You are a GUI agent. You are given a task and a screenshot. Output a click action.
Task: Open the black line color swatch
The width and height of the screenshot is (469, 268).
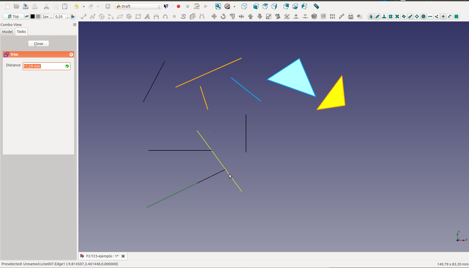pos(33,17)
